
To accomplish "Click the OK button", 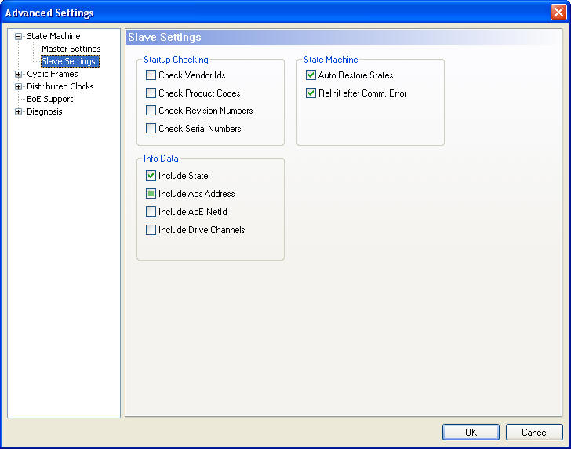I will (x=471, y=433).
